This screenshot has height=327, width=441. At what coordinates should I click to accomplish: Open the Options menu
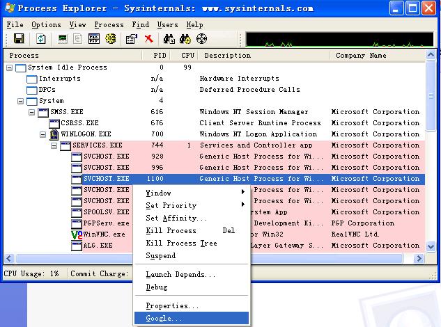pyautogui.click(x=46, y=25)
